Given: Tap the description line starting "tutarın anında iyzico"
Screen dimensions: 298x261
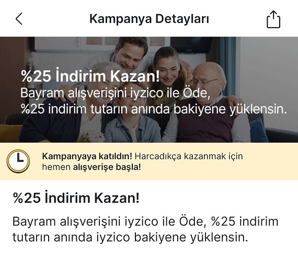Looking at the screenshot, I should point(130,238).
